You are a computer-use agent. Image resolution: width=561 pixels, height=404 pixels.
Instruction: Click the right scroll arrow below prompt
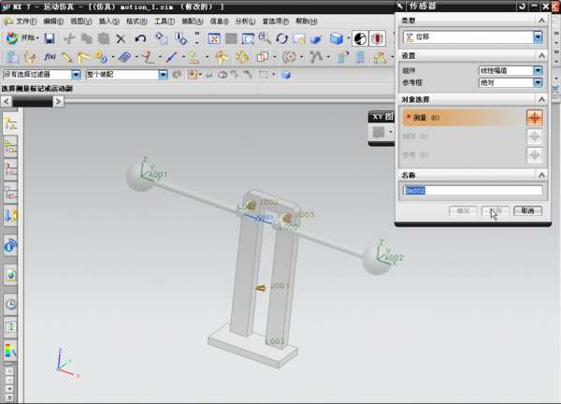[58, 102]
